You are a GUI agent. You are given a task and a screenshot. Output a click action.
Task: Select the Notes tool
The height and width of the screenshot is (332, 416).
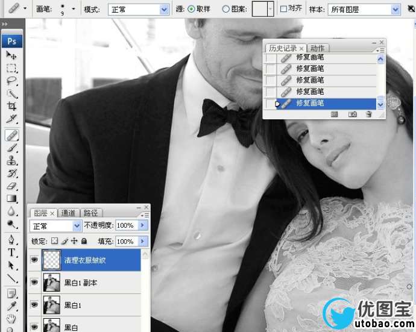click(11, 293)
